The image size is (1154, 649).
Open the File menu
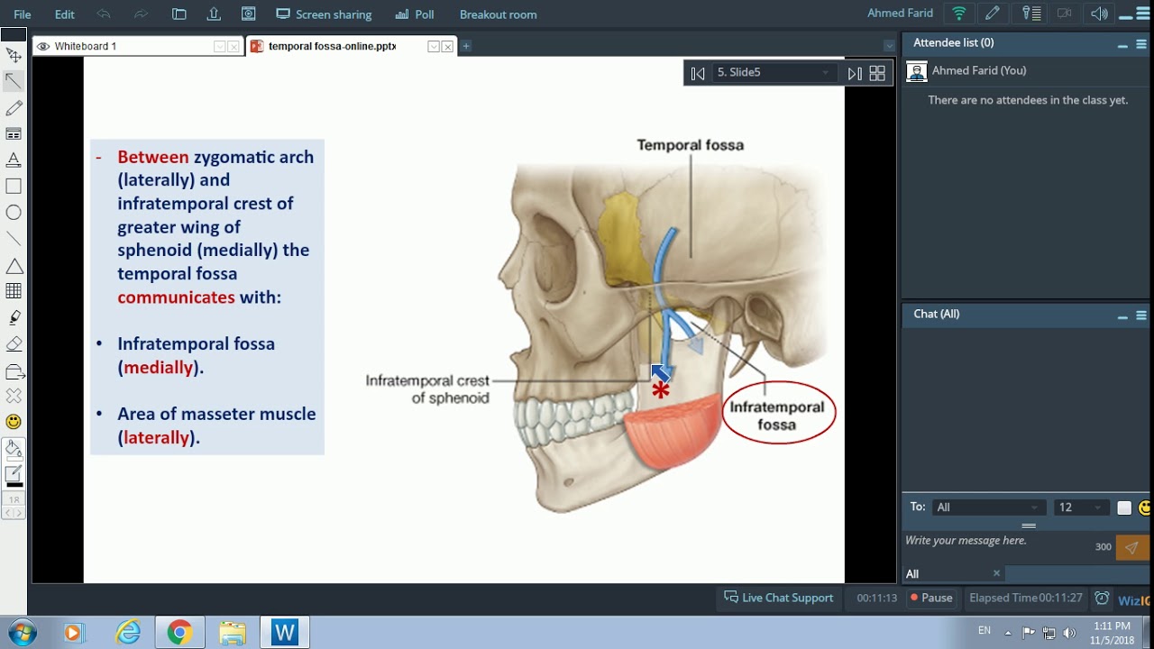(x=23, y=14)
